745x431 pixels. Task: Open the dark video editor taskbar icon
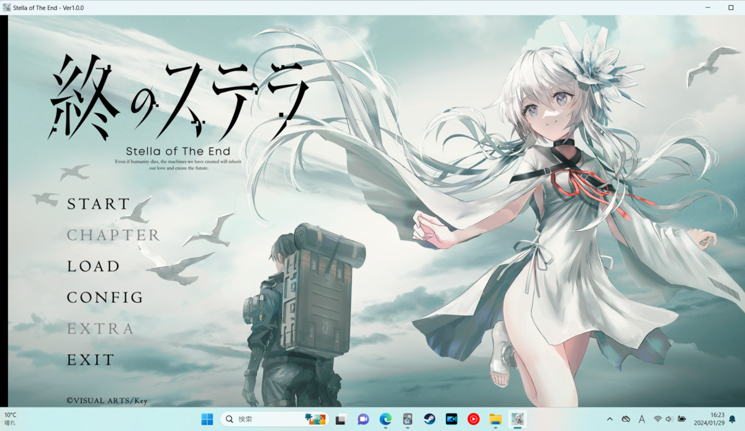(451, 419)
